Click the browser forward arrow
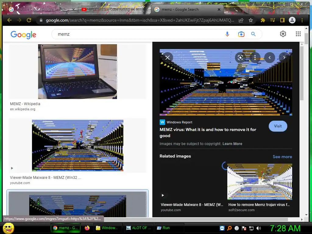This screenshot has width=312, height=234. [19, 20]
